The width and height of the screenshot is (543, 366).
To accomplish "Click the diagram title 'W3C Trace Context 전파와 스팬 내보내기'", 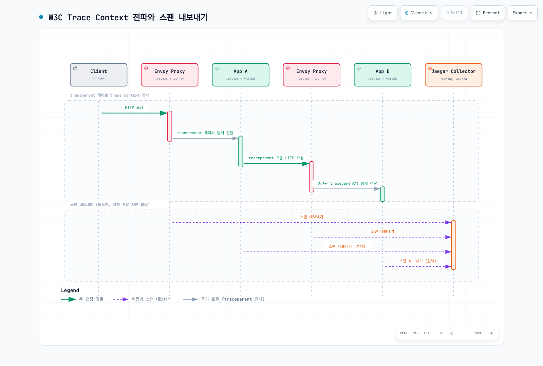I will click(x=128, y=17).
